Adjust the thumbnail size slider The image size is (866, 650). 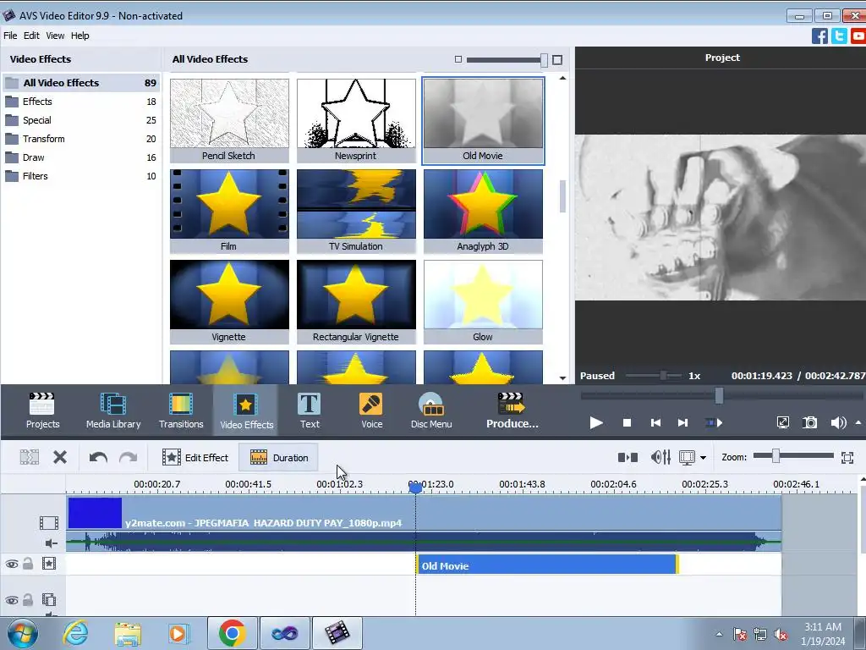544,60
